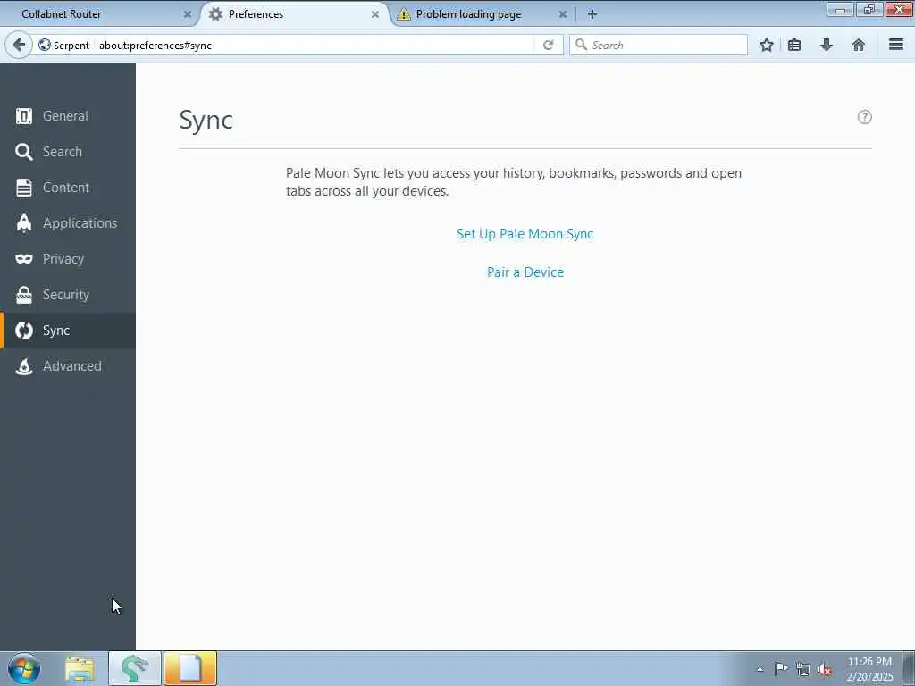This screenshot has height=686, width=915.
Task: Click the Windows Start button
Action: tap(24, 668)
